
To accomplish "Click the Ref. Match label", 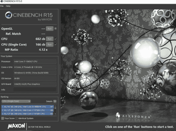I will point(13,34).
